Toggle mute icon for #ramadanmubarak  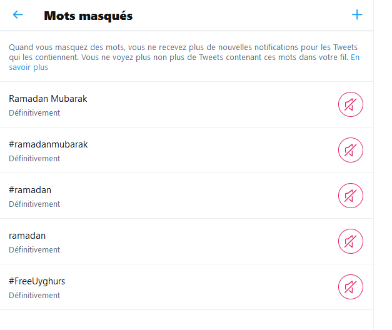(351, 150)
